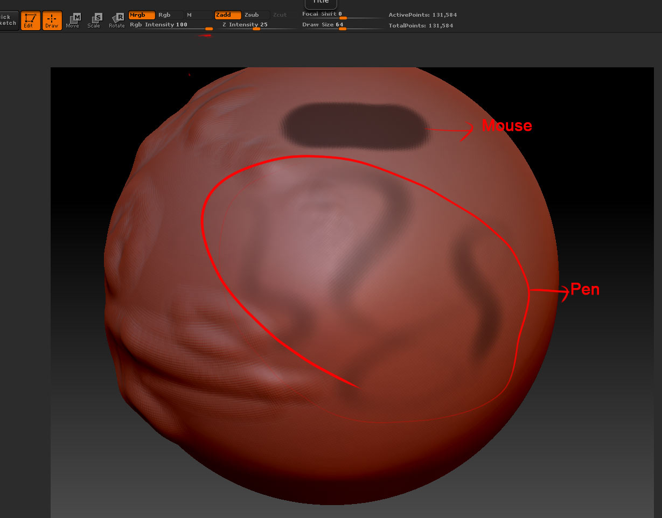Screen dimensions: 662x518
Task: Click the Z Intensity slider
Action: coord(257,25)
